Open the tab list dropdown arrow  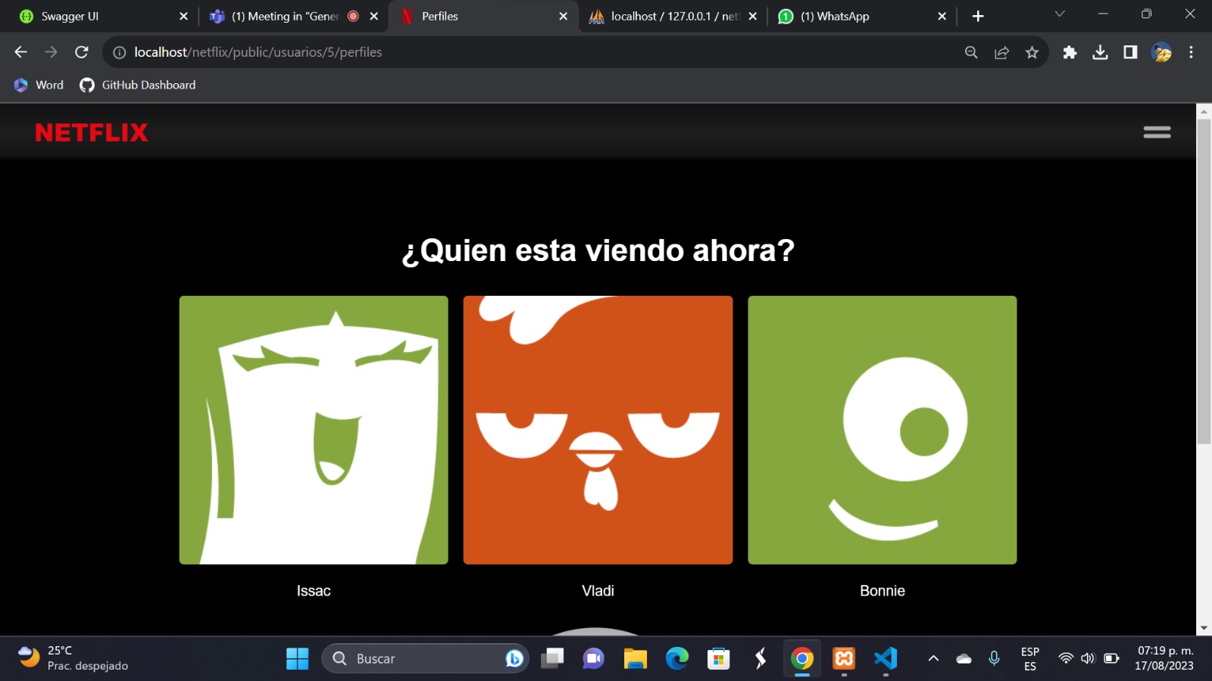click(x=1058, y=15)
